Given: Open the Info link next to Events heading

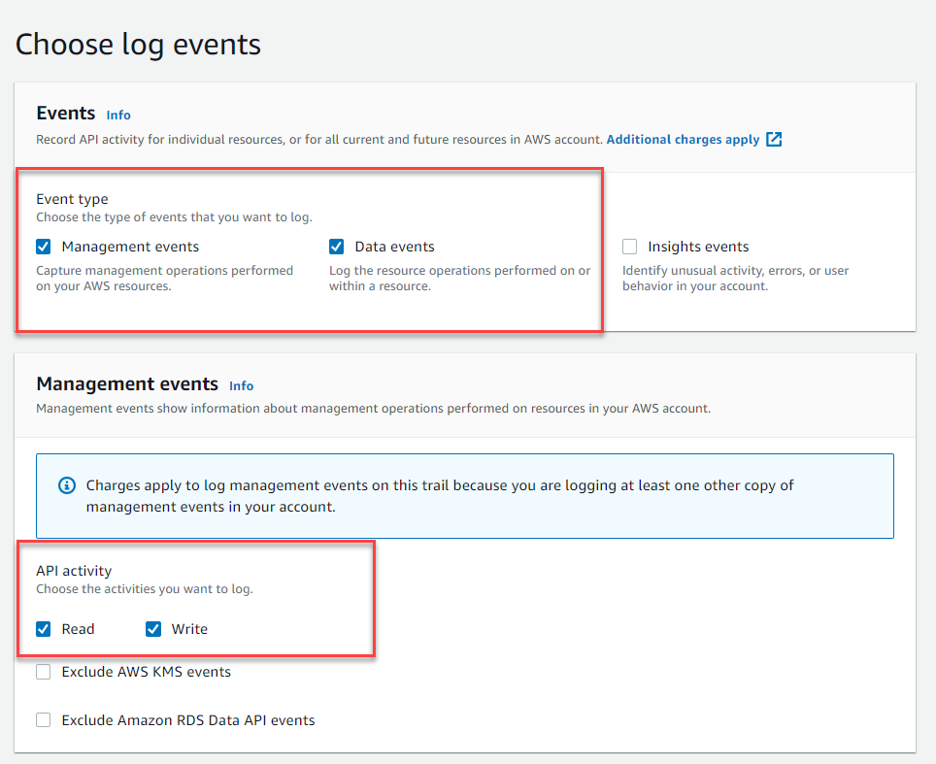Looking at the screenshot, I should tap(118, 115).
